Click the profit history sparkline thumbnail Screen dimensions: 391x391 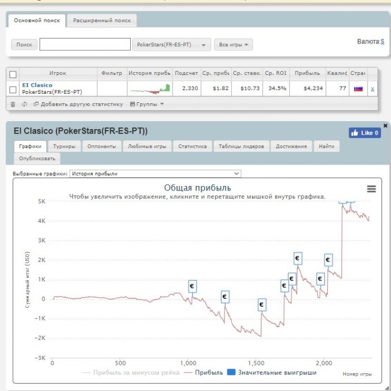150,88
